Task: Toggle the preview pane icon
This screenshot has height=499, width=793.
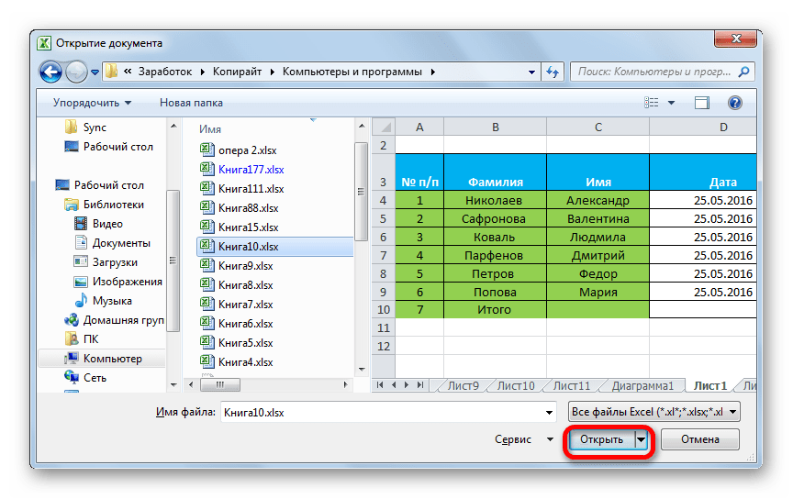Action: (x=702, y=103)
